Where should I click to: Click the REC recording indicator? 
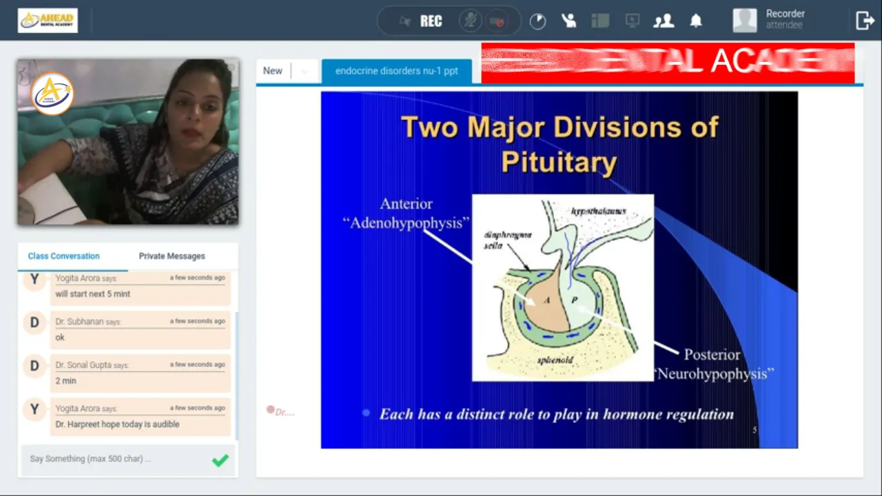pos(431,21)
